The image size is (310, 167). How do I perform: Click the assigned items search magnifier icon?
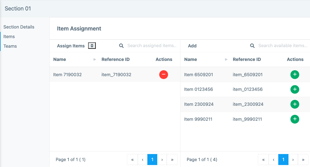121,46
